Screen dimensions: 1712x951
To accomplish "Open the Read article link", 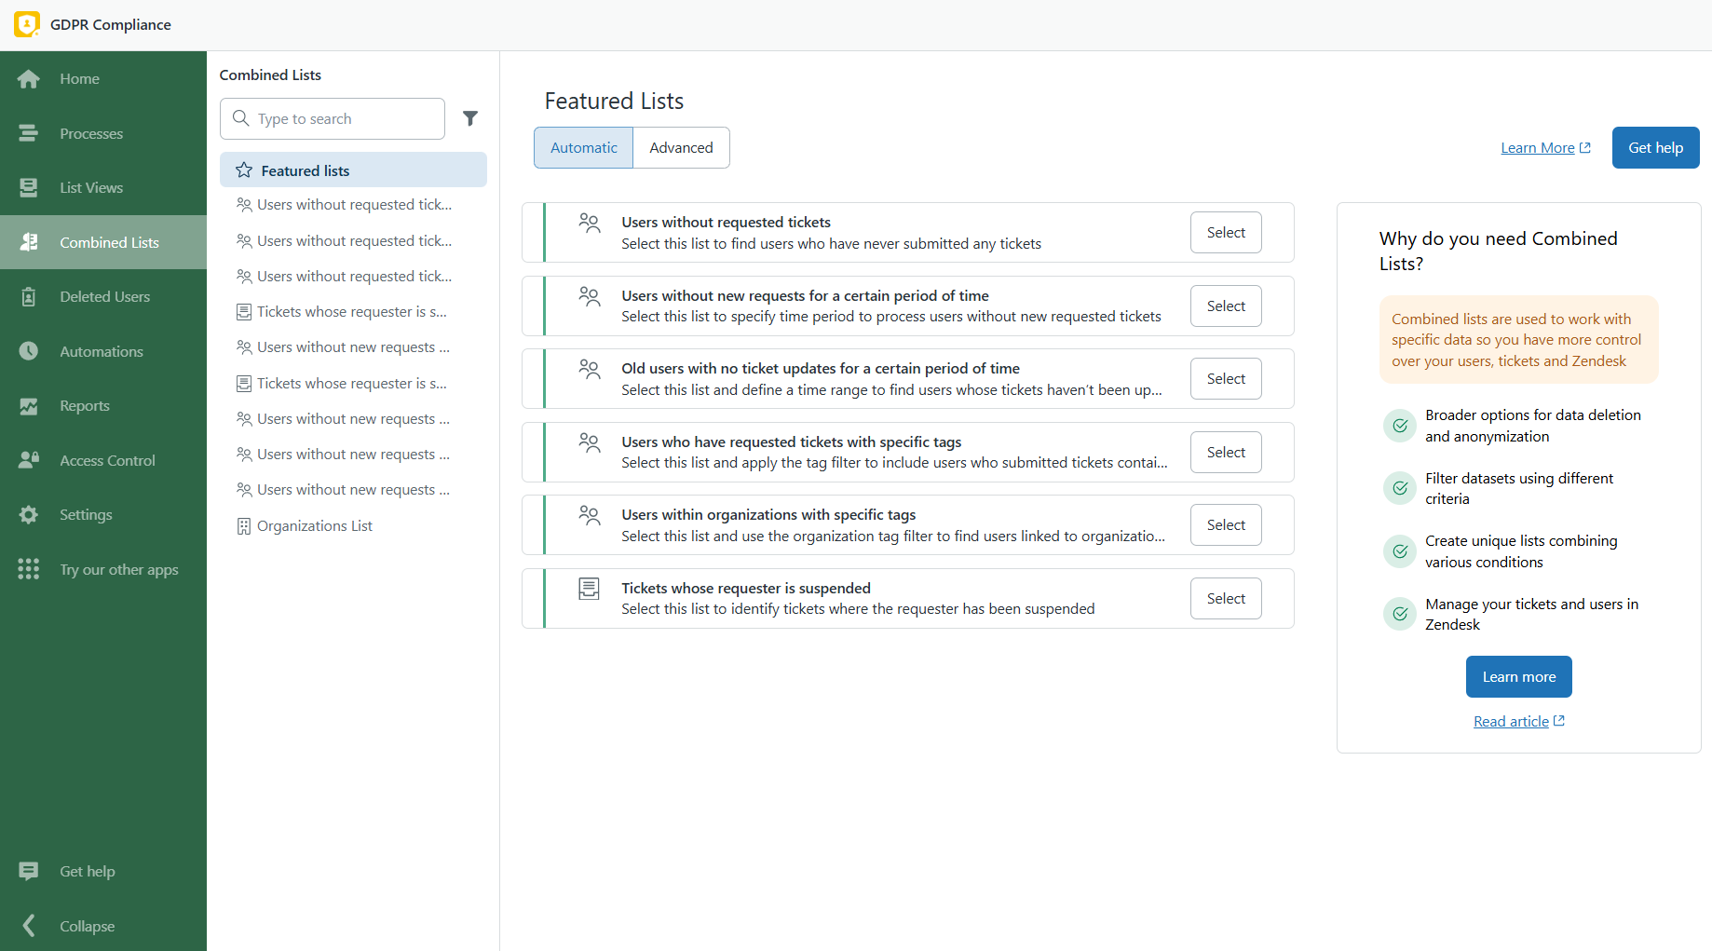I will 1518,720.
